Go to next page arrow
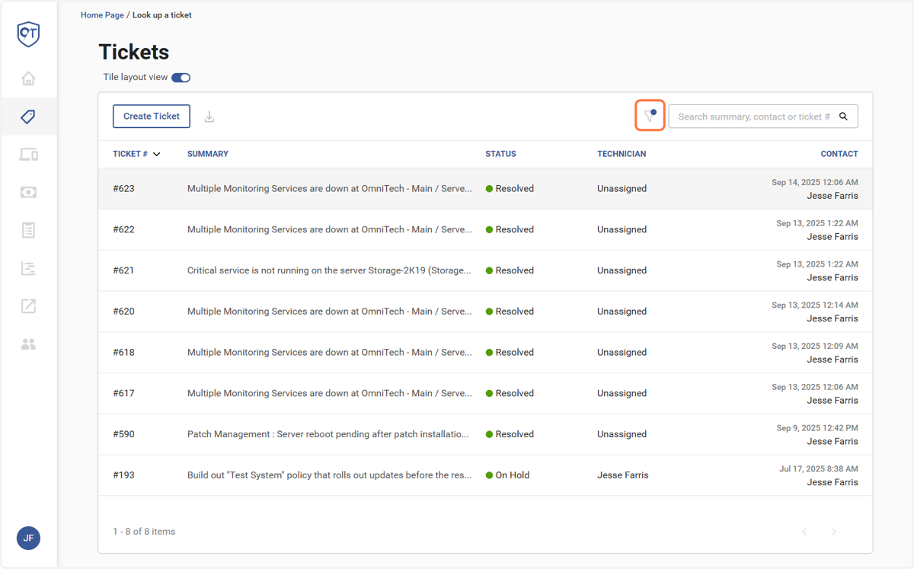This screenshot has width=914, height=569. coord(834,532)
